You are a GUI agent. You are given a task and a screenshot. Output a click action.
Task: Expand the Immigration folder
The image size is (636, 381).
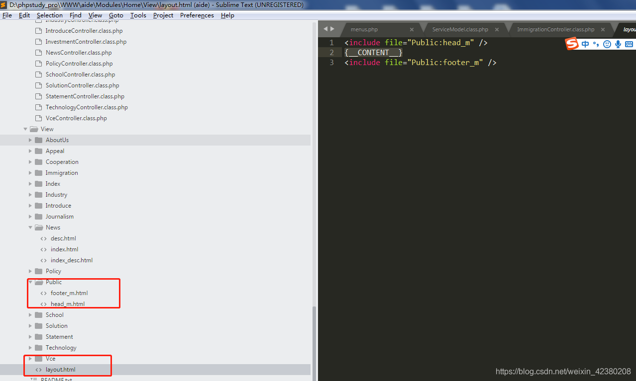pyautogui.click(x=30, y=173)
